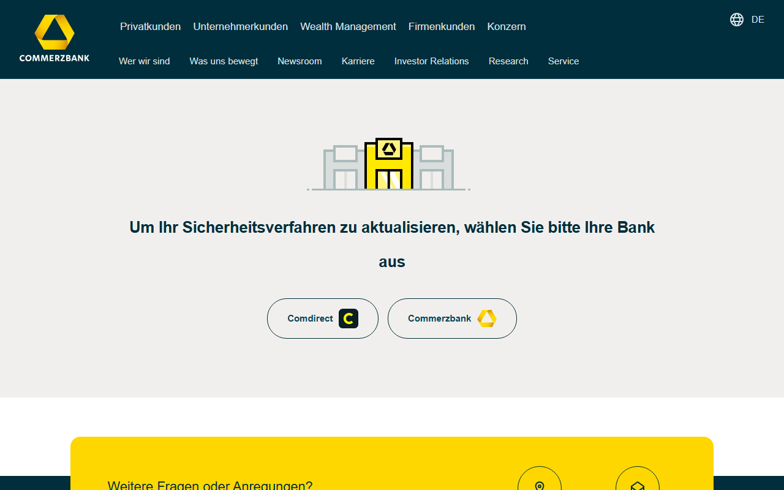Open Firmenkunden in top navigation
Viewport: 784px width, 490px height.
442,26
